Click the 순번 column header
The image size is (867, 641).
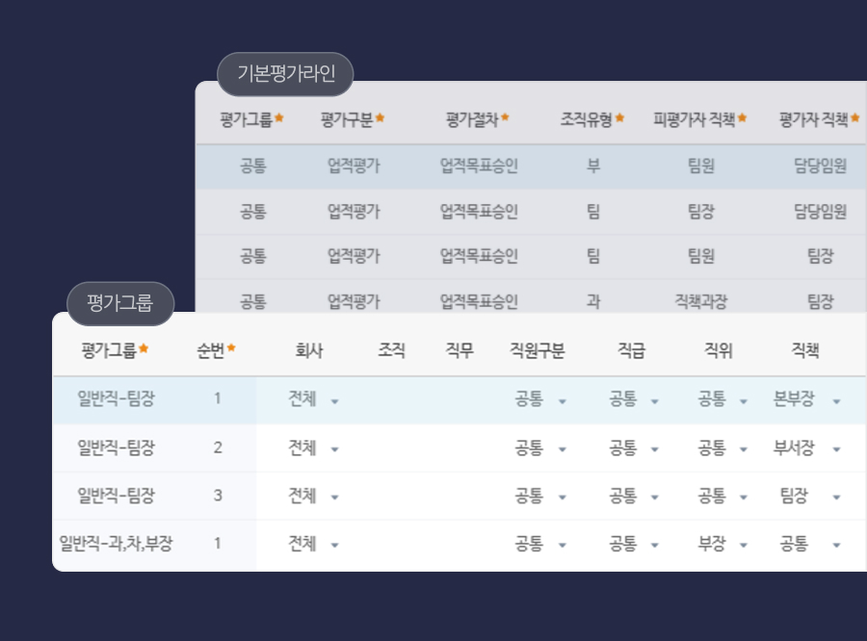(216, 350)
